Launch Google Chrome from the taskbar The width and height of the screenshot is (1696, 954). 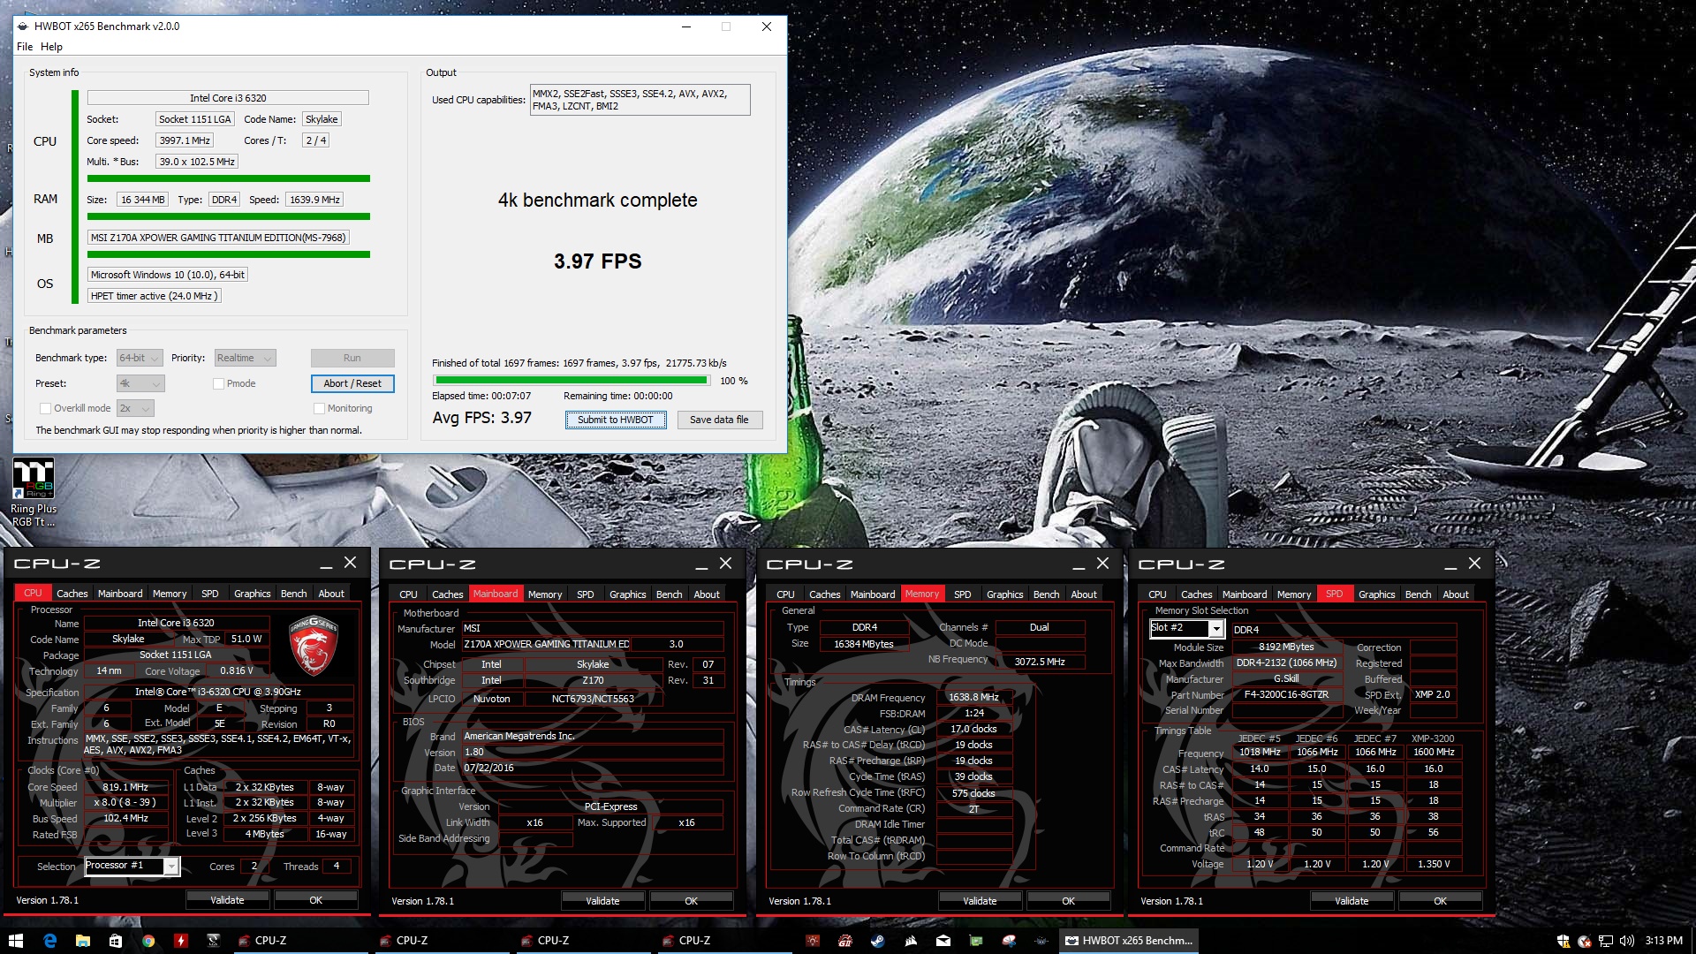click(x=148, y=941)
